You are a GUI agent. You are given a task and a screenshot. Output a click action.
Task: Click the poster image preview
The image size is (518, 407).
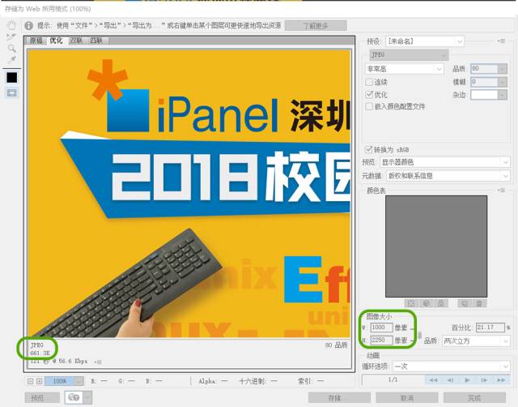[189, 194]
